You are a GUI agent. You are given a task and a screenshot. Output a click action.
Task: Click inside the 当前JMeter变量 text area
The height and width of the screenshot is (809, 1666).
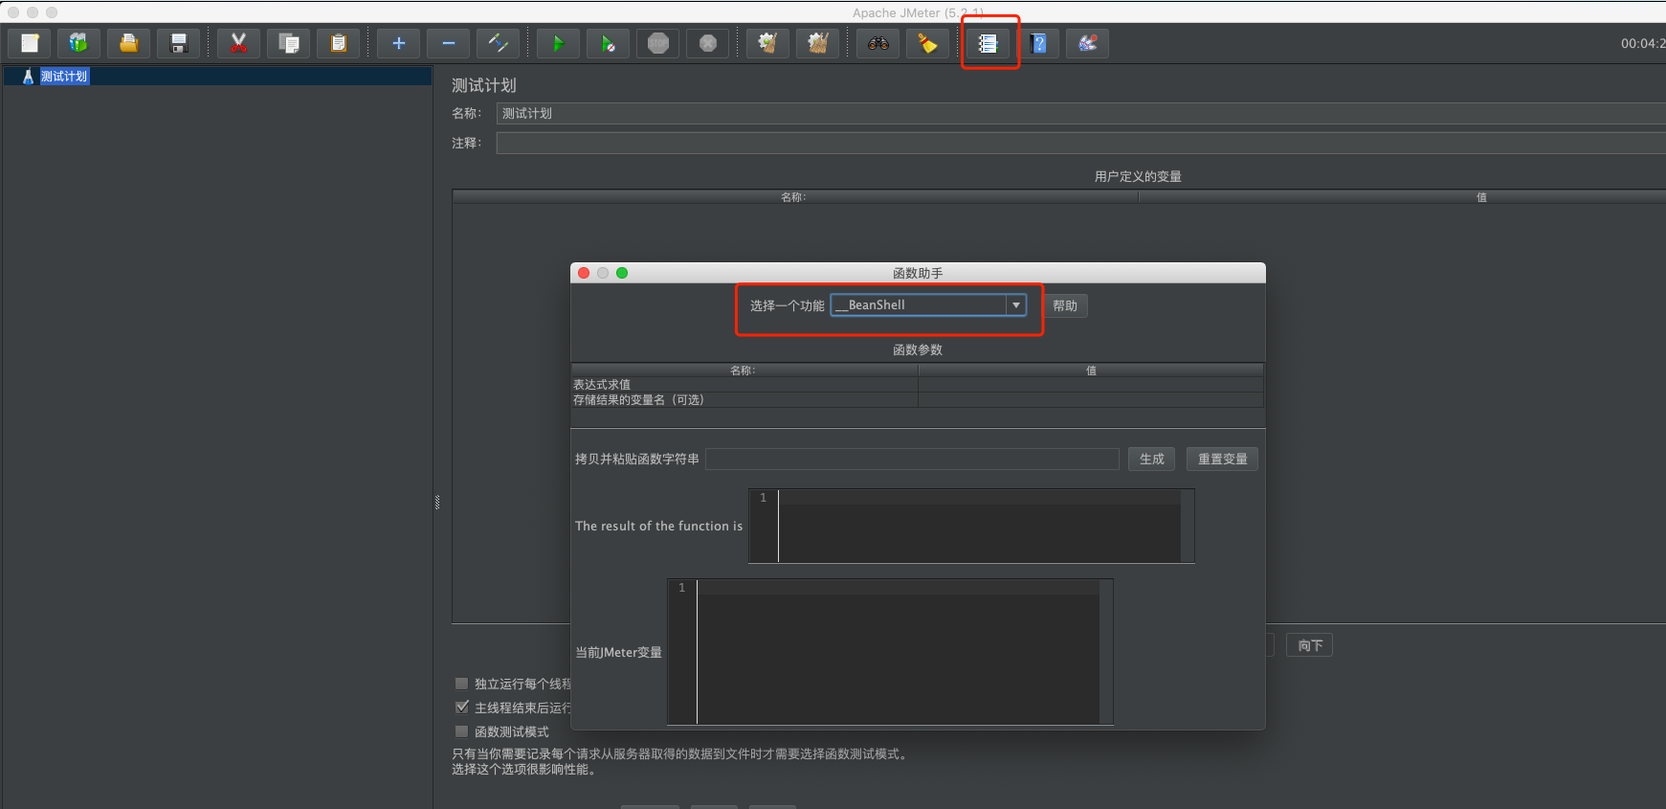tap(898, 652)
